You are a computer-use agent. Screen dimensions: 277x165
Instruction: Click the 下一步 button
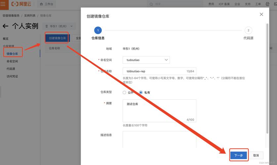click(238, 155)
